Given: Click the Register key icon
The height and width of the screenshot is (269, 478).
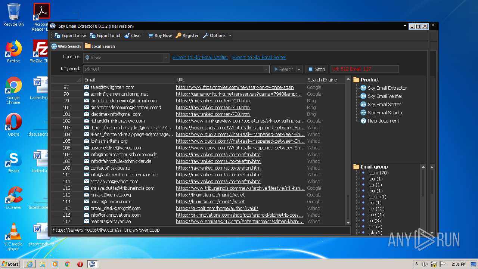Looking at the screenshot, I should (179, 35).
